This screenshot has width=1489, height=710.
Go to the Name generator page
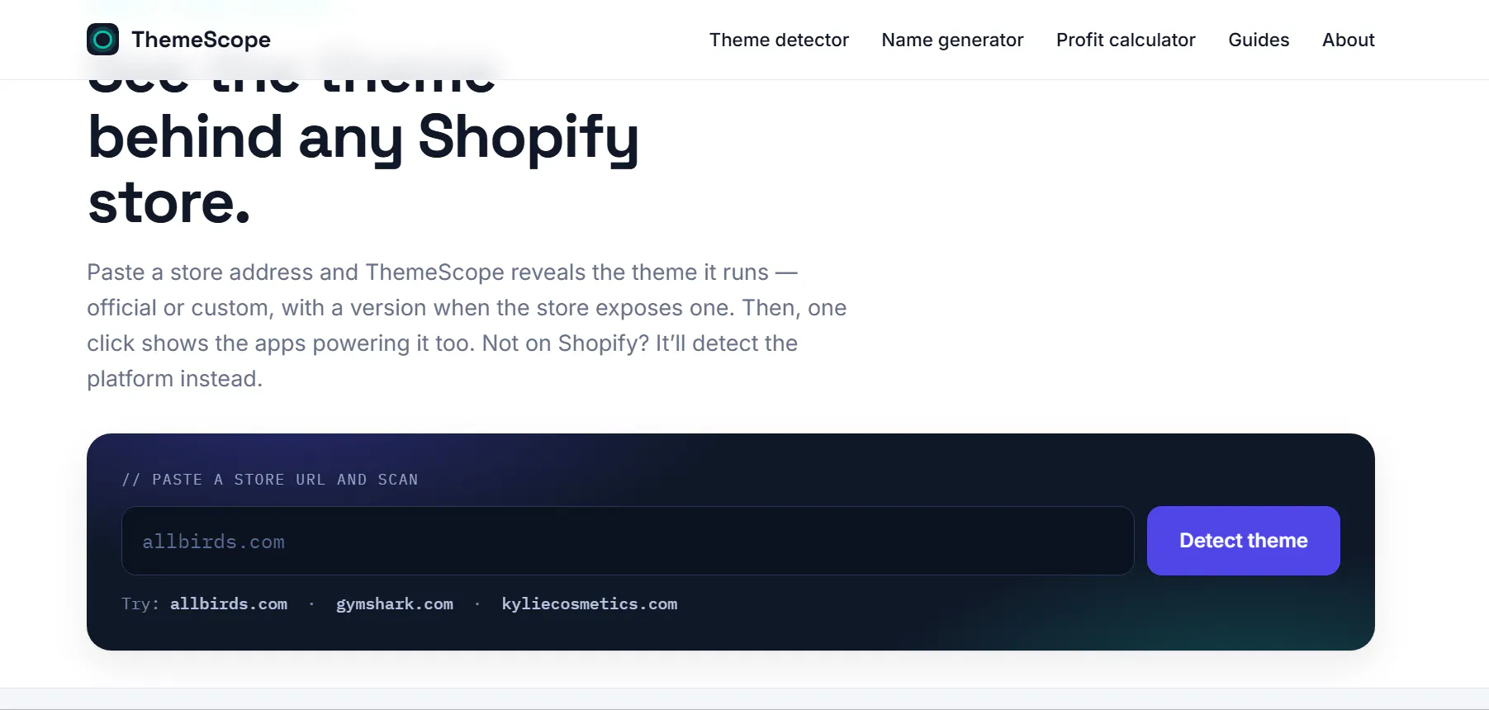pyautogui.click(x=952, y=40)
